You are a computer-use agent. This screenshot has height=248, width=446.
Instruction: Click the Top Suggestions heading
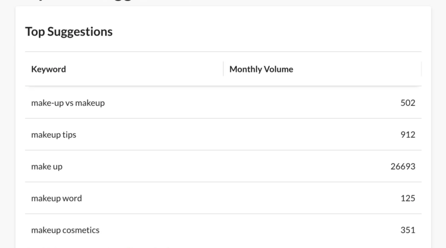[x=69, y=32]
